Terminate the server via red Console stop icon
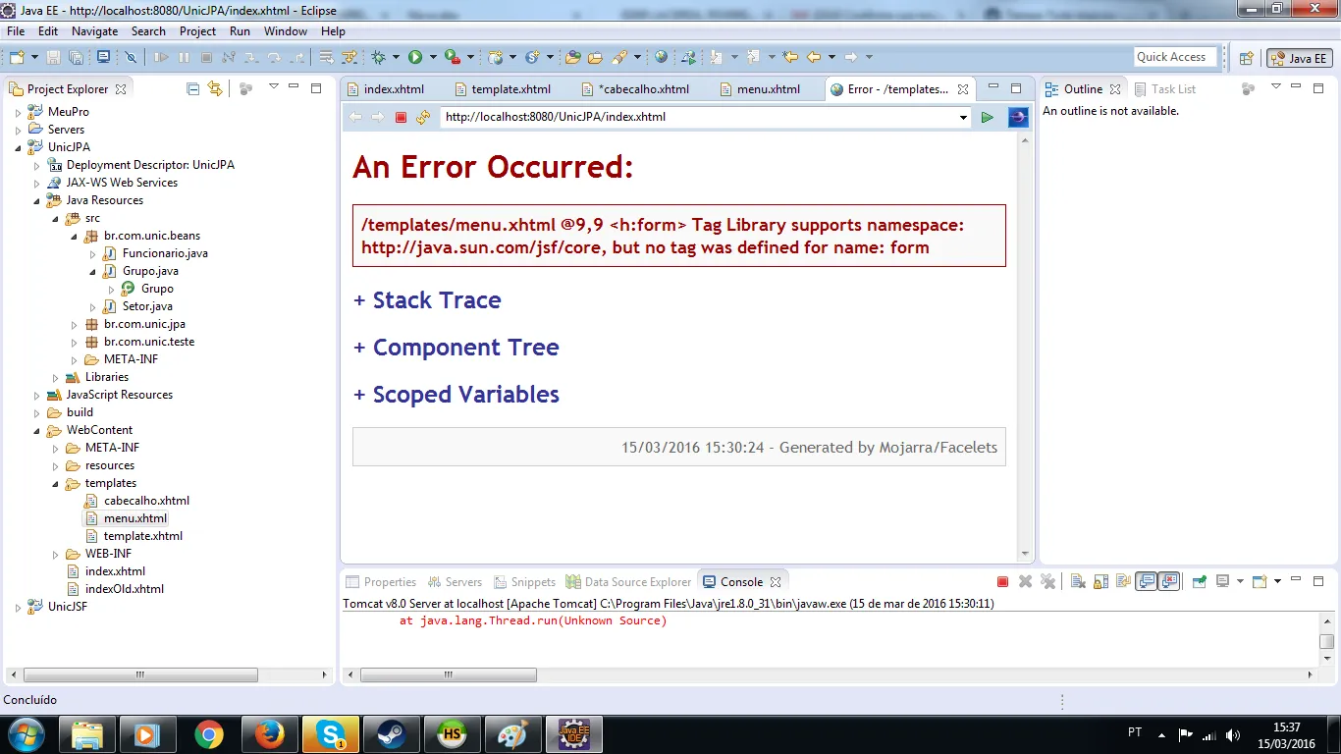1341x754 pixels. tap(1002, 582)
